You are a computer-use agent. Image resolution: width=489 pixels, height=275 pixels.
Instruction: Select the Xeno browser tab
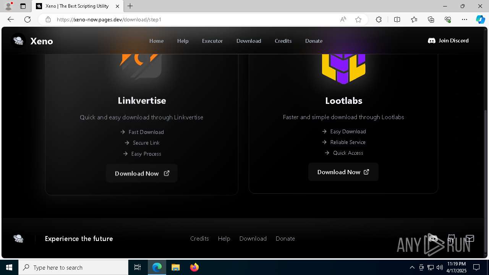tap(78, 6)
